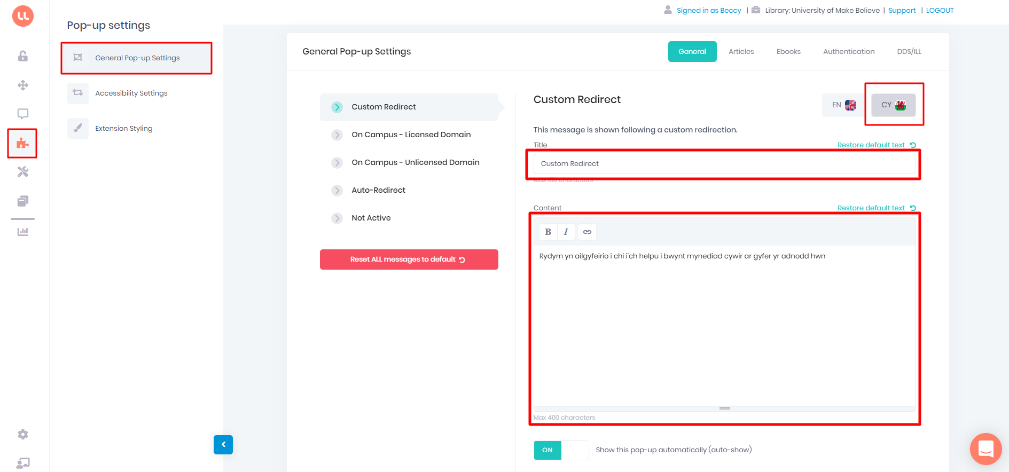
Task: Open the Support link
Action: 902,10
